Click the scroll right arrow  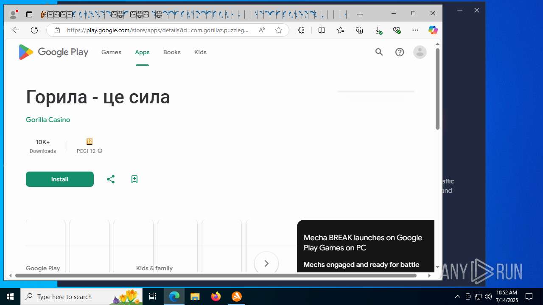[429, 275]
